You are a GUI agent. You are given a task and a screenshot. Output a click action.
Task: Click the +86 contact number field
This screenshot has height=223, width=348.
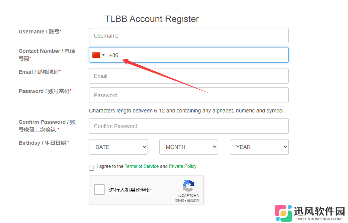click(x=198, y=55)
